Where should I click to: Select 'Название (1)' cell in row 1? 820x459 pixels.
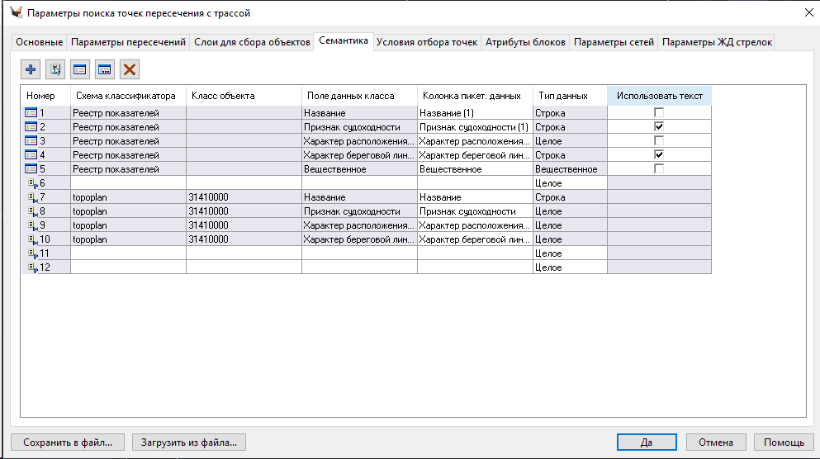475,112
